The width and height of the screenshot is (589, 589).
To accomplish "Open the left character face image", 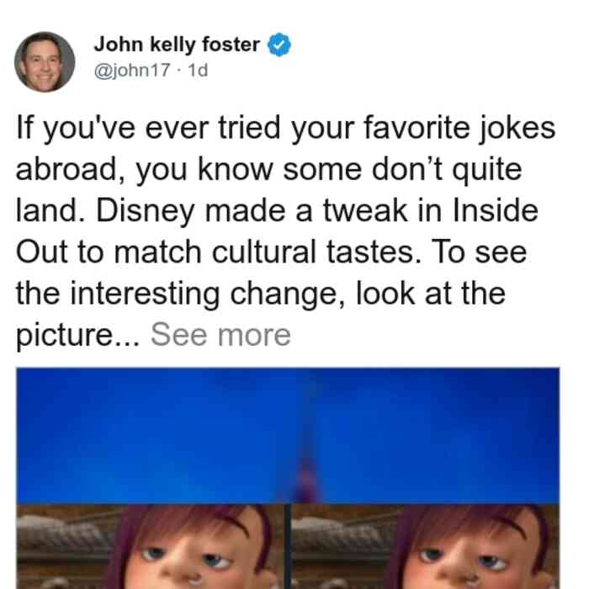I will (x=151, y=547).
